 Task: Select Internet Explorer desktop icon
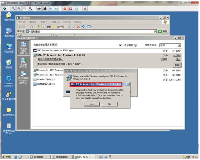(9, 81)
